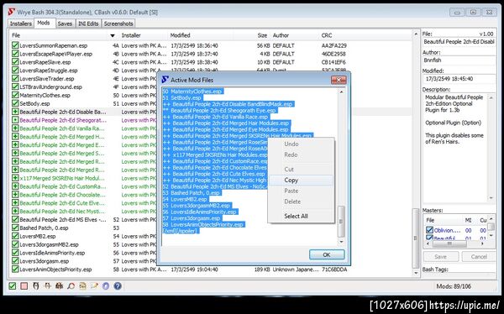Click Description box scroll-down arrow
The image size is (504, 314).
491,198
